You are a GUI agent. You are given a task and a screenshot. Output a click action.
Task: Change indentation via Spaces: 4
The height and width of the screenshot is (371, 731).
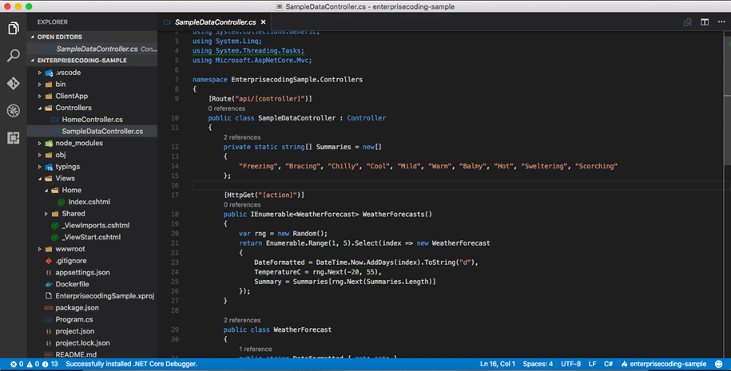538,364
